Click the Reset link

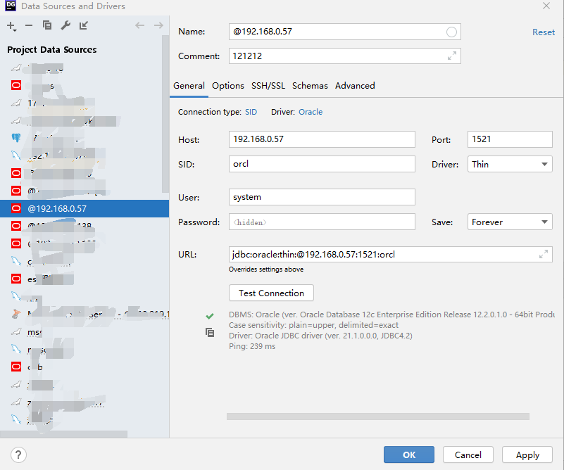[x=544, y=32]
